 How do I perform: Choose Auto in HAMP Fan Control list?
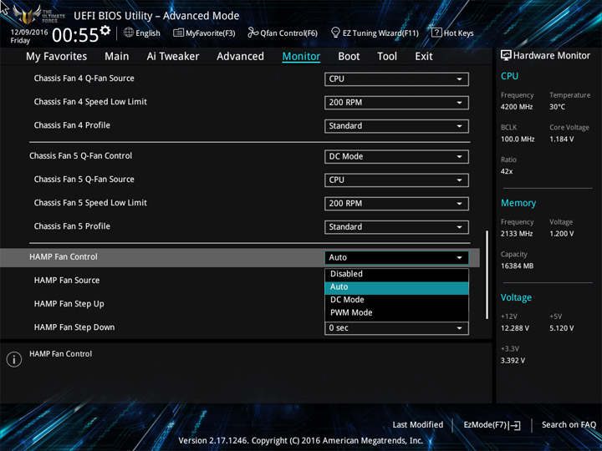coord(396,287)
